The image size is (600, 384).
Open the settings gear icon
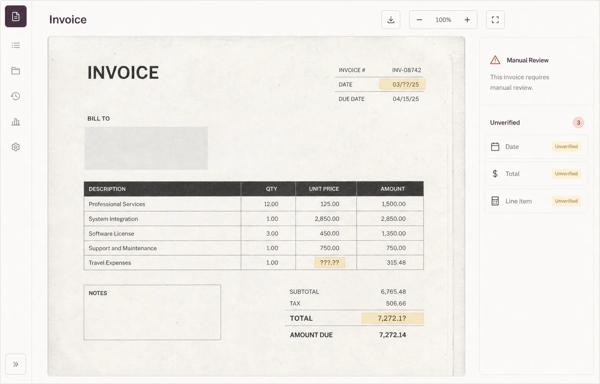[16, 147]
